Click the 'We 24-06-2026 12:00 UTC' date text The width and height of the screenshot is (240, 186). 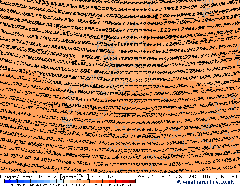pyautogui.click(x=175, y=177)
